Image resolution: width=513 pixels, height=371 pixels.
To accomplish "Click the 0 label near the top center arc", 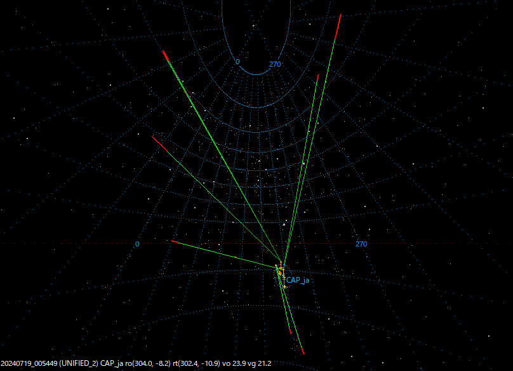I will [x=236, y=62].
